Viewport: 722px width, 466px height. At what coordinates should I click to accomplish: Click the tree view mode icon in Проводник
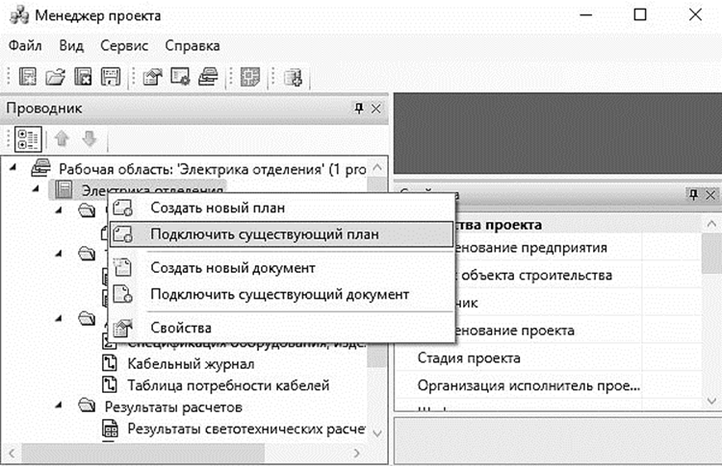click(29, 138)
